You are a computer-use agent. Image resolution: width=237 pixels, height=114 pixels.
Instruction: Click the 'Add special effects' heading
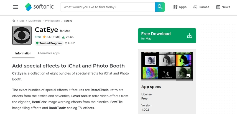(x=68, y=66)
